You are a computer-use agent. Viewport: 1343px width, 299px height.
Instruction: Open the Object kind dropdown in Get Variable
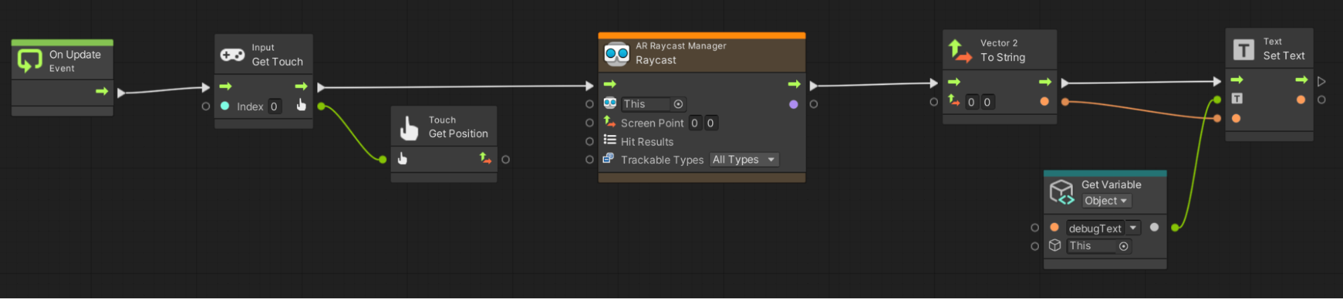click(x=1106, y=201)
